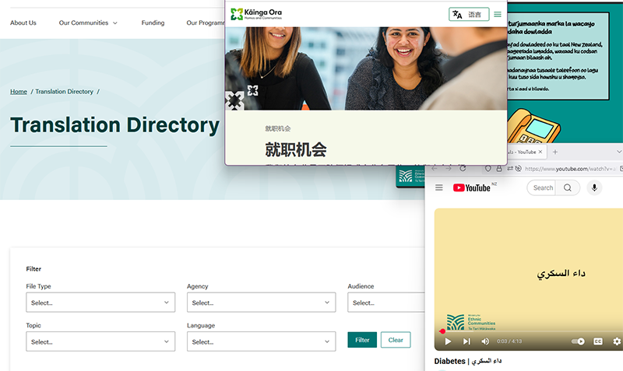
Task: Follow the Home breadcrumb link
Action: (x=19, y=91)
